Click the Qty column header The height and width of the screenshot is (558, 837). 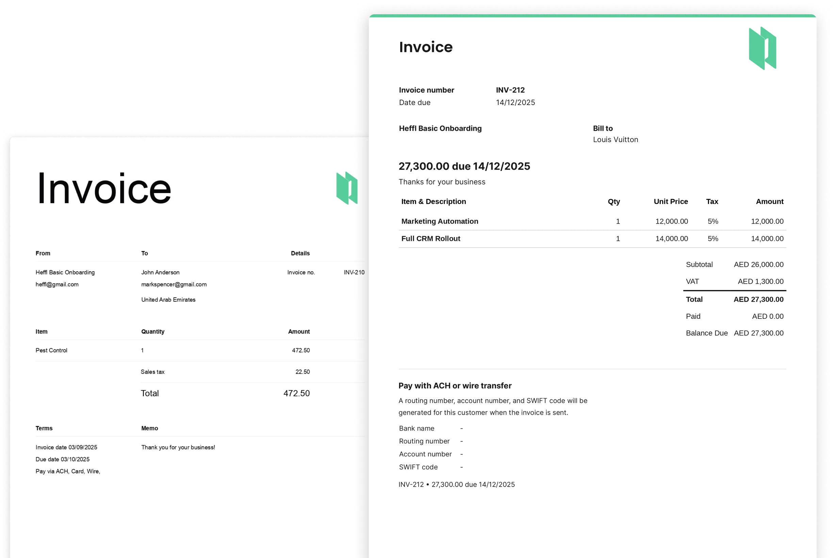[x=613, y=202]
